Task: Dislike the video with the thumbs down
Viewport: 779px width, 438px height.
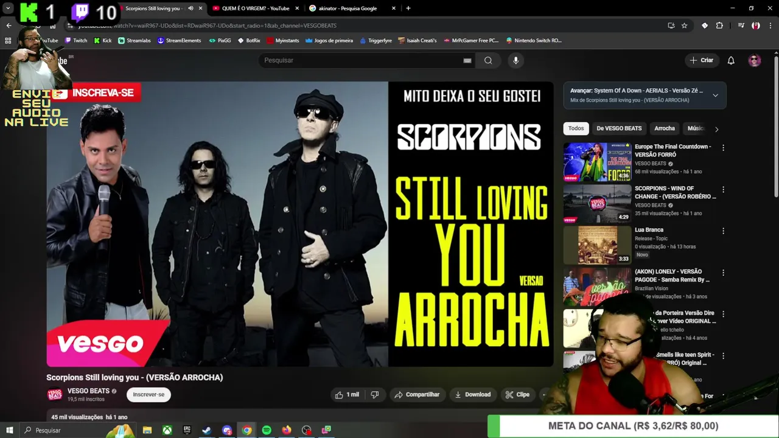Action: coord(375,395)
